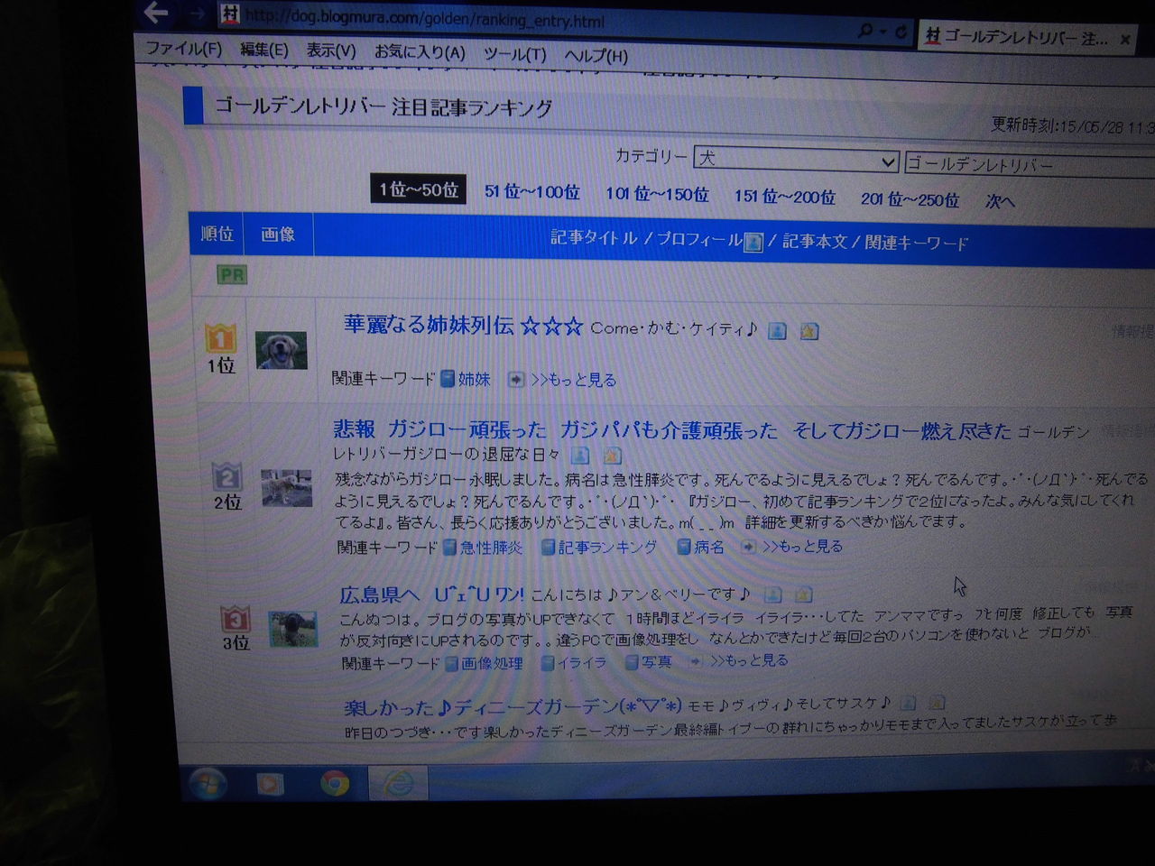Screen dimensions: 1155x866
Task: Go to 51位~100位 ranking page
Action: (531, 192)
